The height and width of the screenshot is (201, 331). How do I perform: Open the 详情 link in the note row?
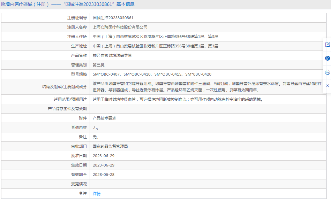(x=97, y=194)
